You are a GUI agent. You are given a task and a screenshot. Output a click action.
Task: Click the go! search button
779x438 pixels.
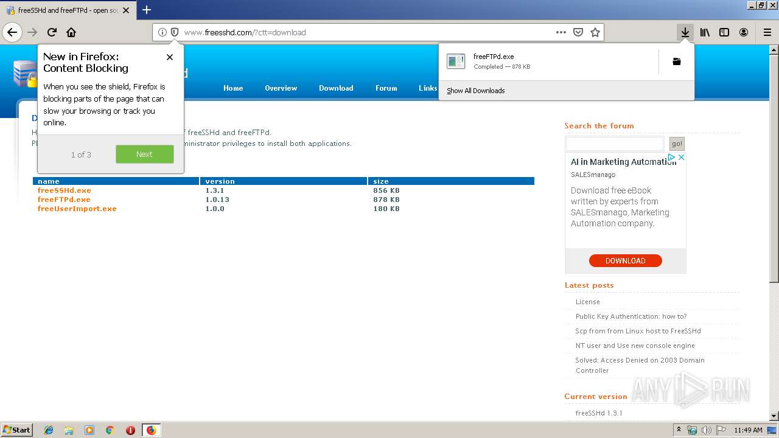tap(677, 144)
